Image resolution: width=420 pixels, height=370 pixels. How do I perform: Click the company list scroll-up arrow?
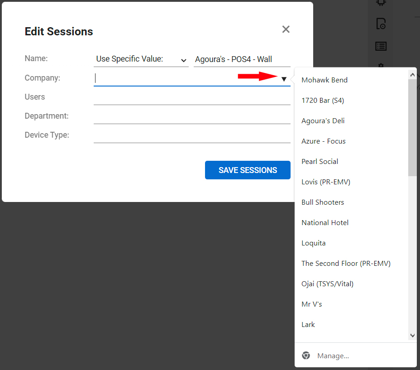[412, 75]
